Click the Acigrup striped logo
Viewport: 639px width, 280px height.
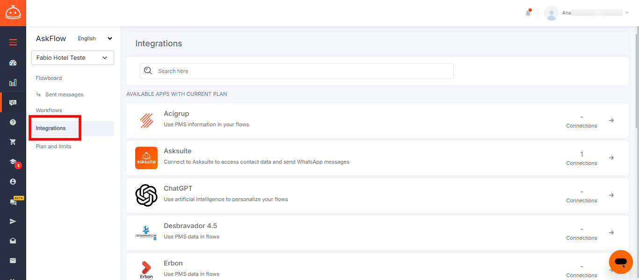(146, 121)
